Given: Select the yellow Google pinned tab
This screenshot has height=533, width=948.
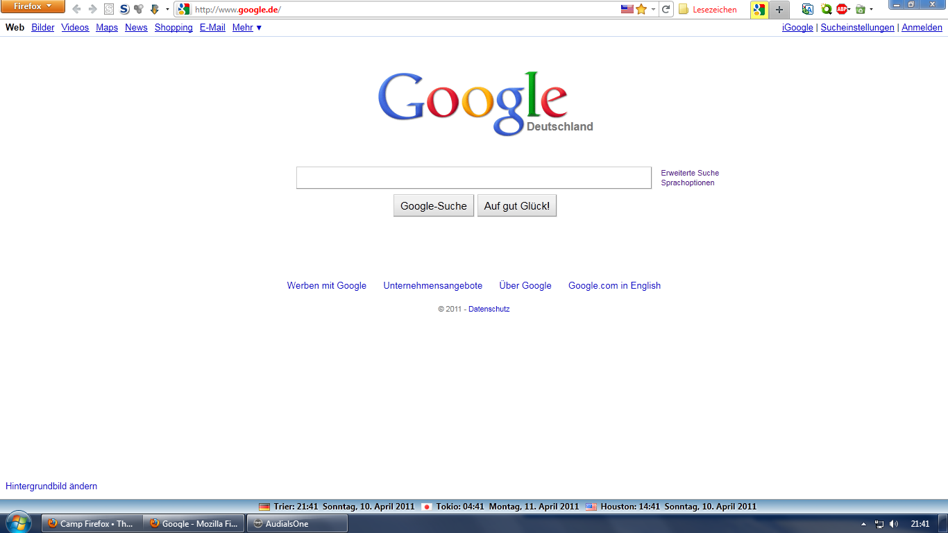Looking at the screenshot, I should pyautogui.click(x=759, y=10).
